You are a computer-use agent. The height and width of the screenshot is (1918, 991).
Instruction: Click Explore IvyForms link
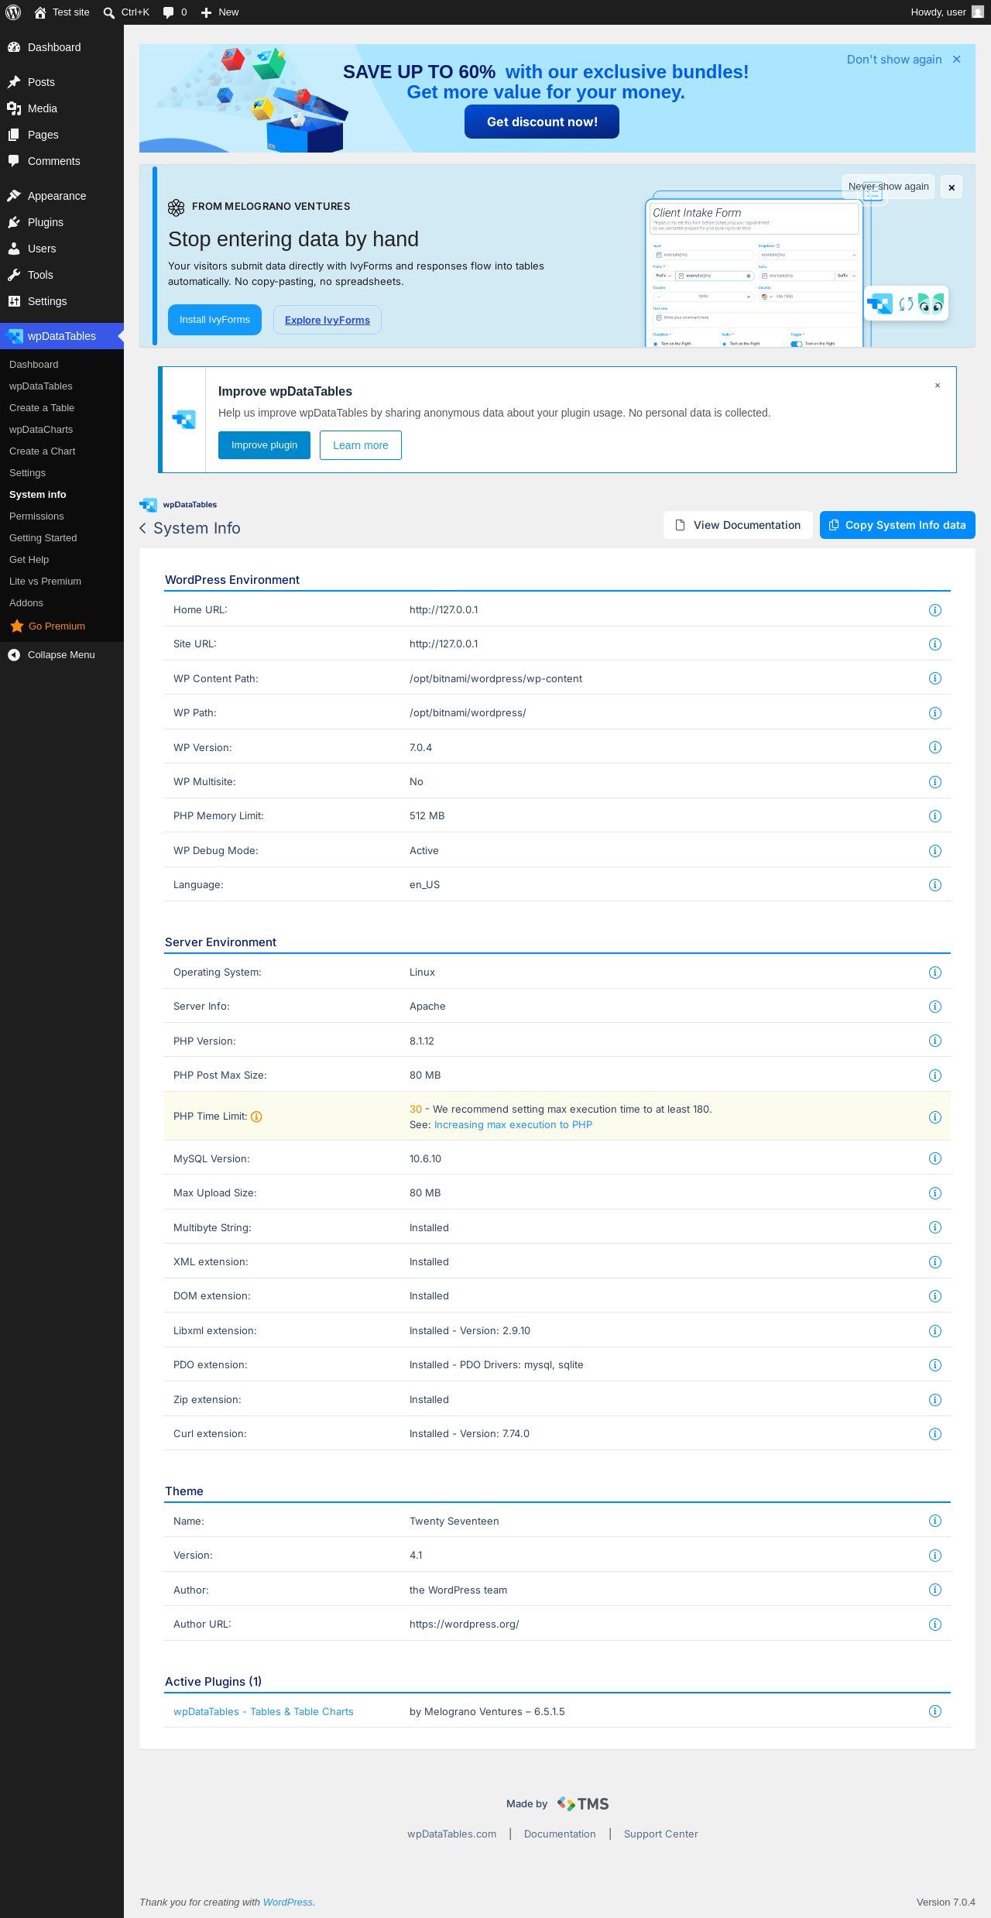point(327,320)
